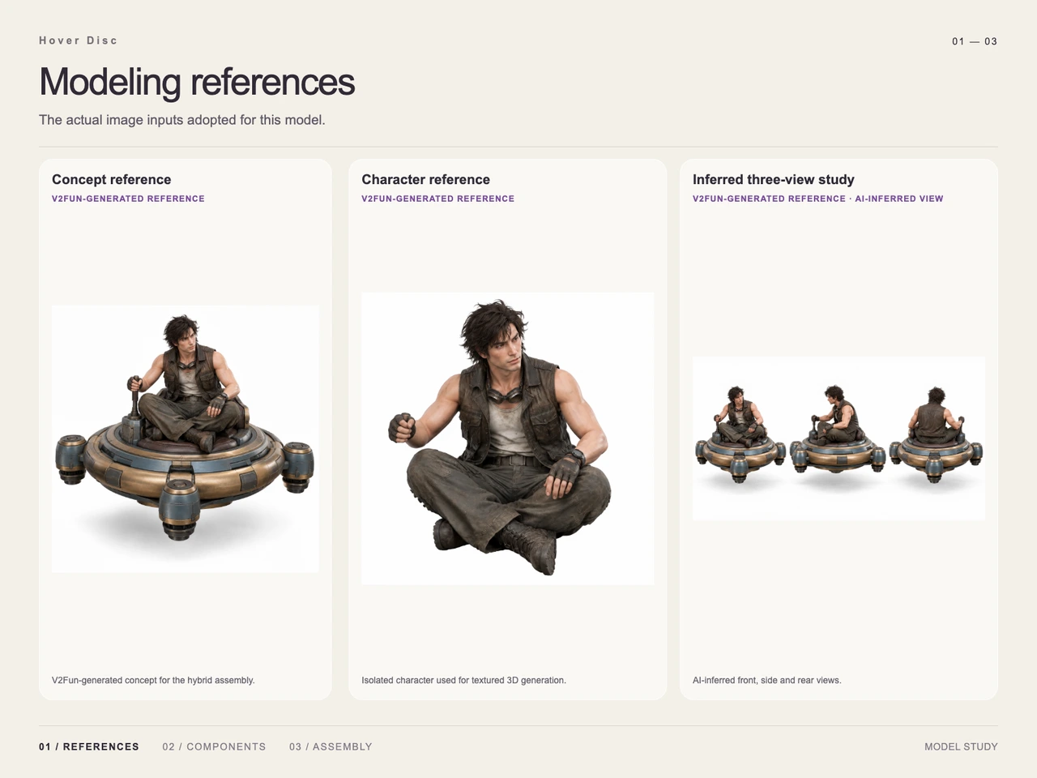This screenshot has width=1037, height=778.
Task: Select the 'MODEL STUDY' footer label
Action: 961,746
